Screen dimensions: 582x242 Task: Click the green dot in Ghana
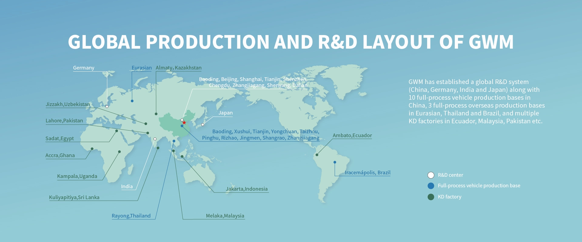[x=92, y=149]
